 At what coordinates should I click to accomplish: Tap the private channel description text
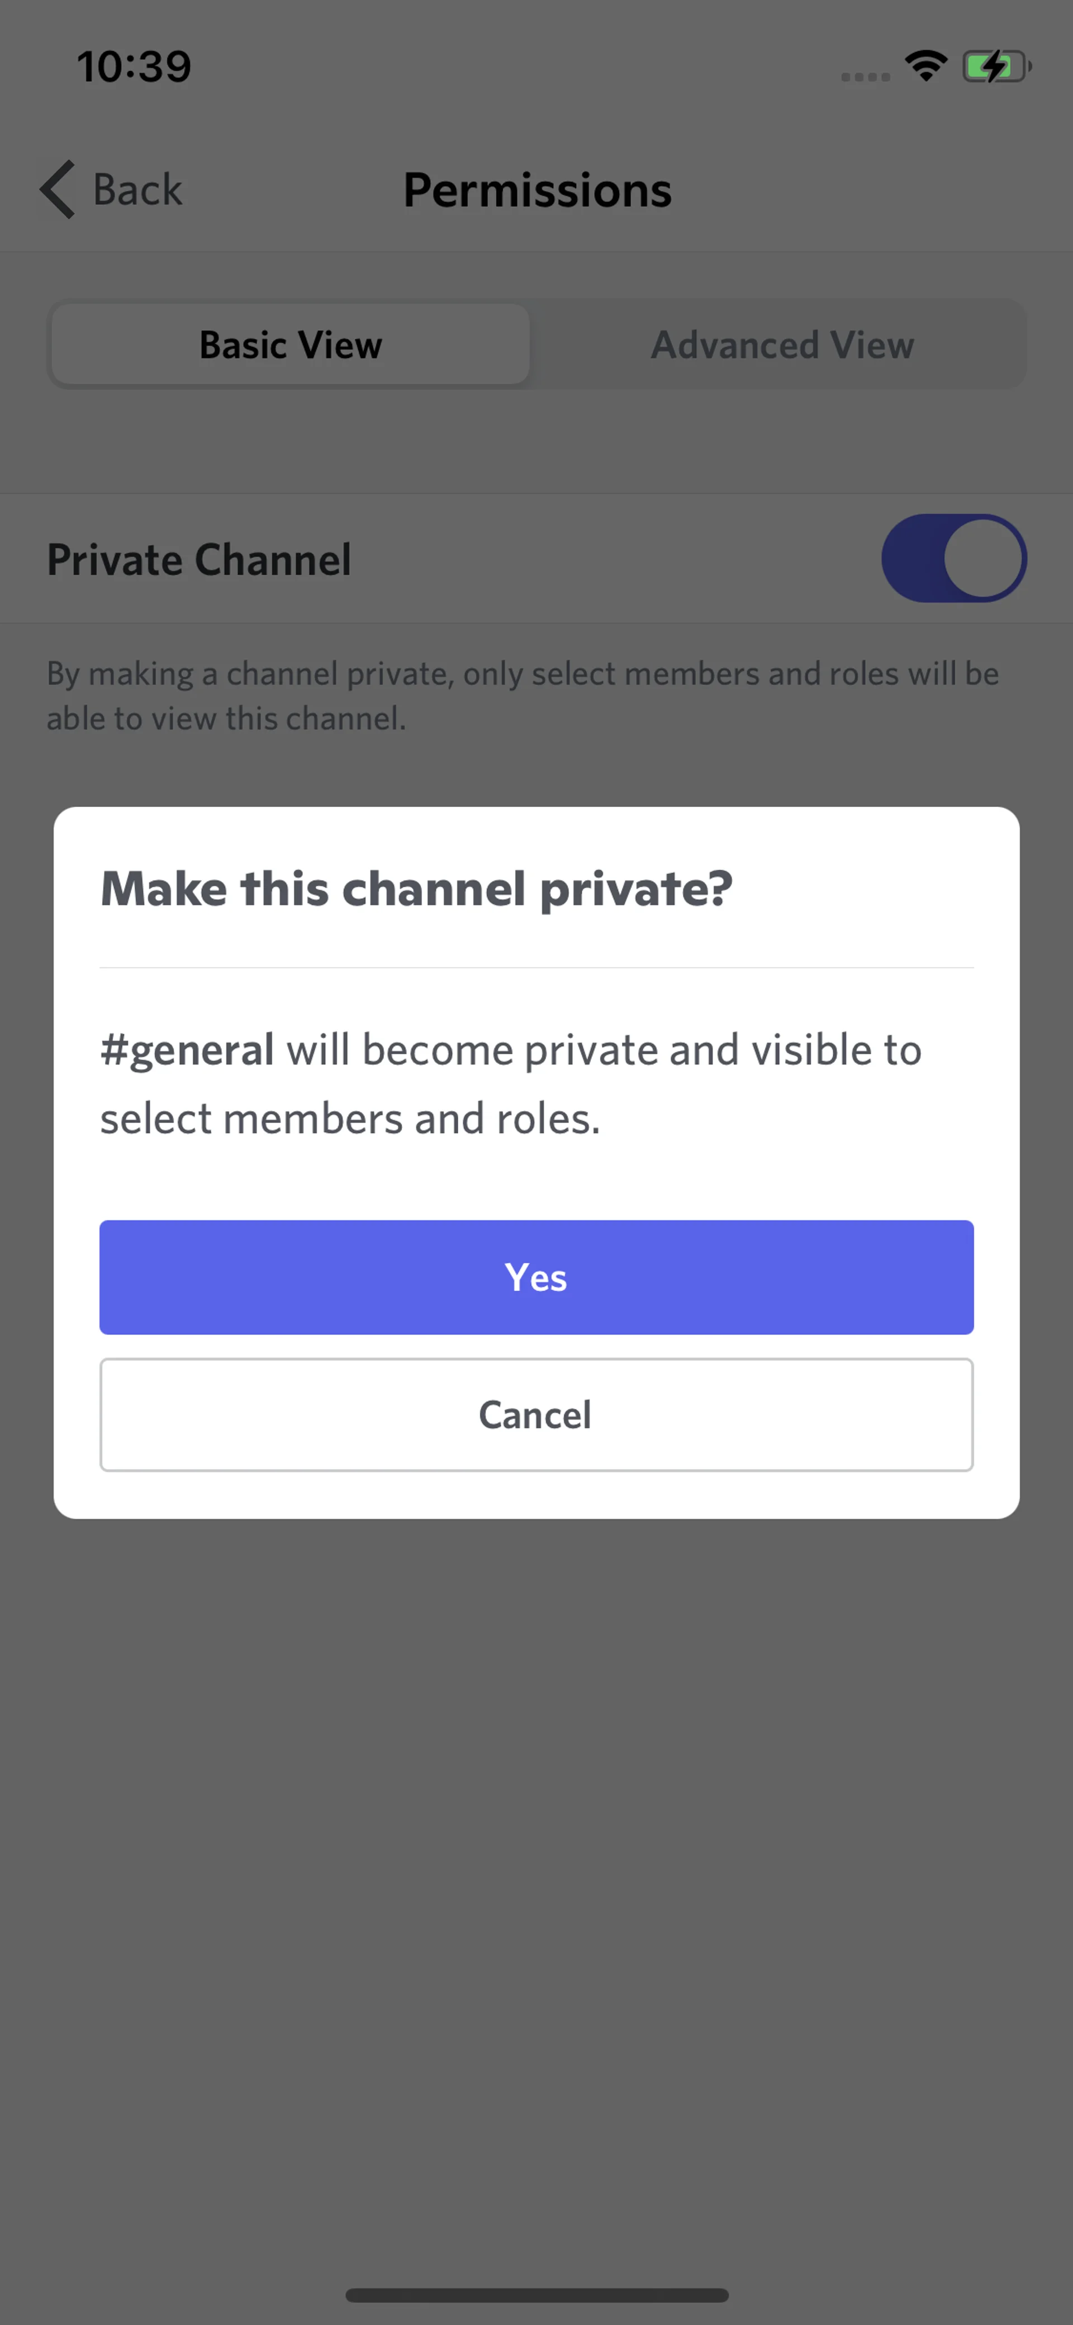click(523, 696)
